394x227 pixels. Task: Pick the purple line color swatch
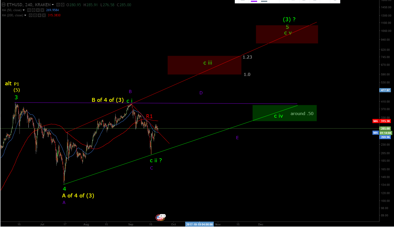pyautogui.click(x=254, y=1)
